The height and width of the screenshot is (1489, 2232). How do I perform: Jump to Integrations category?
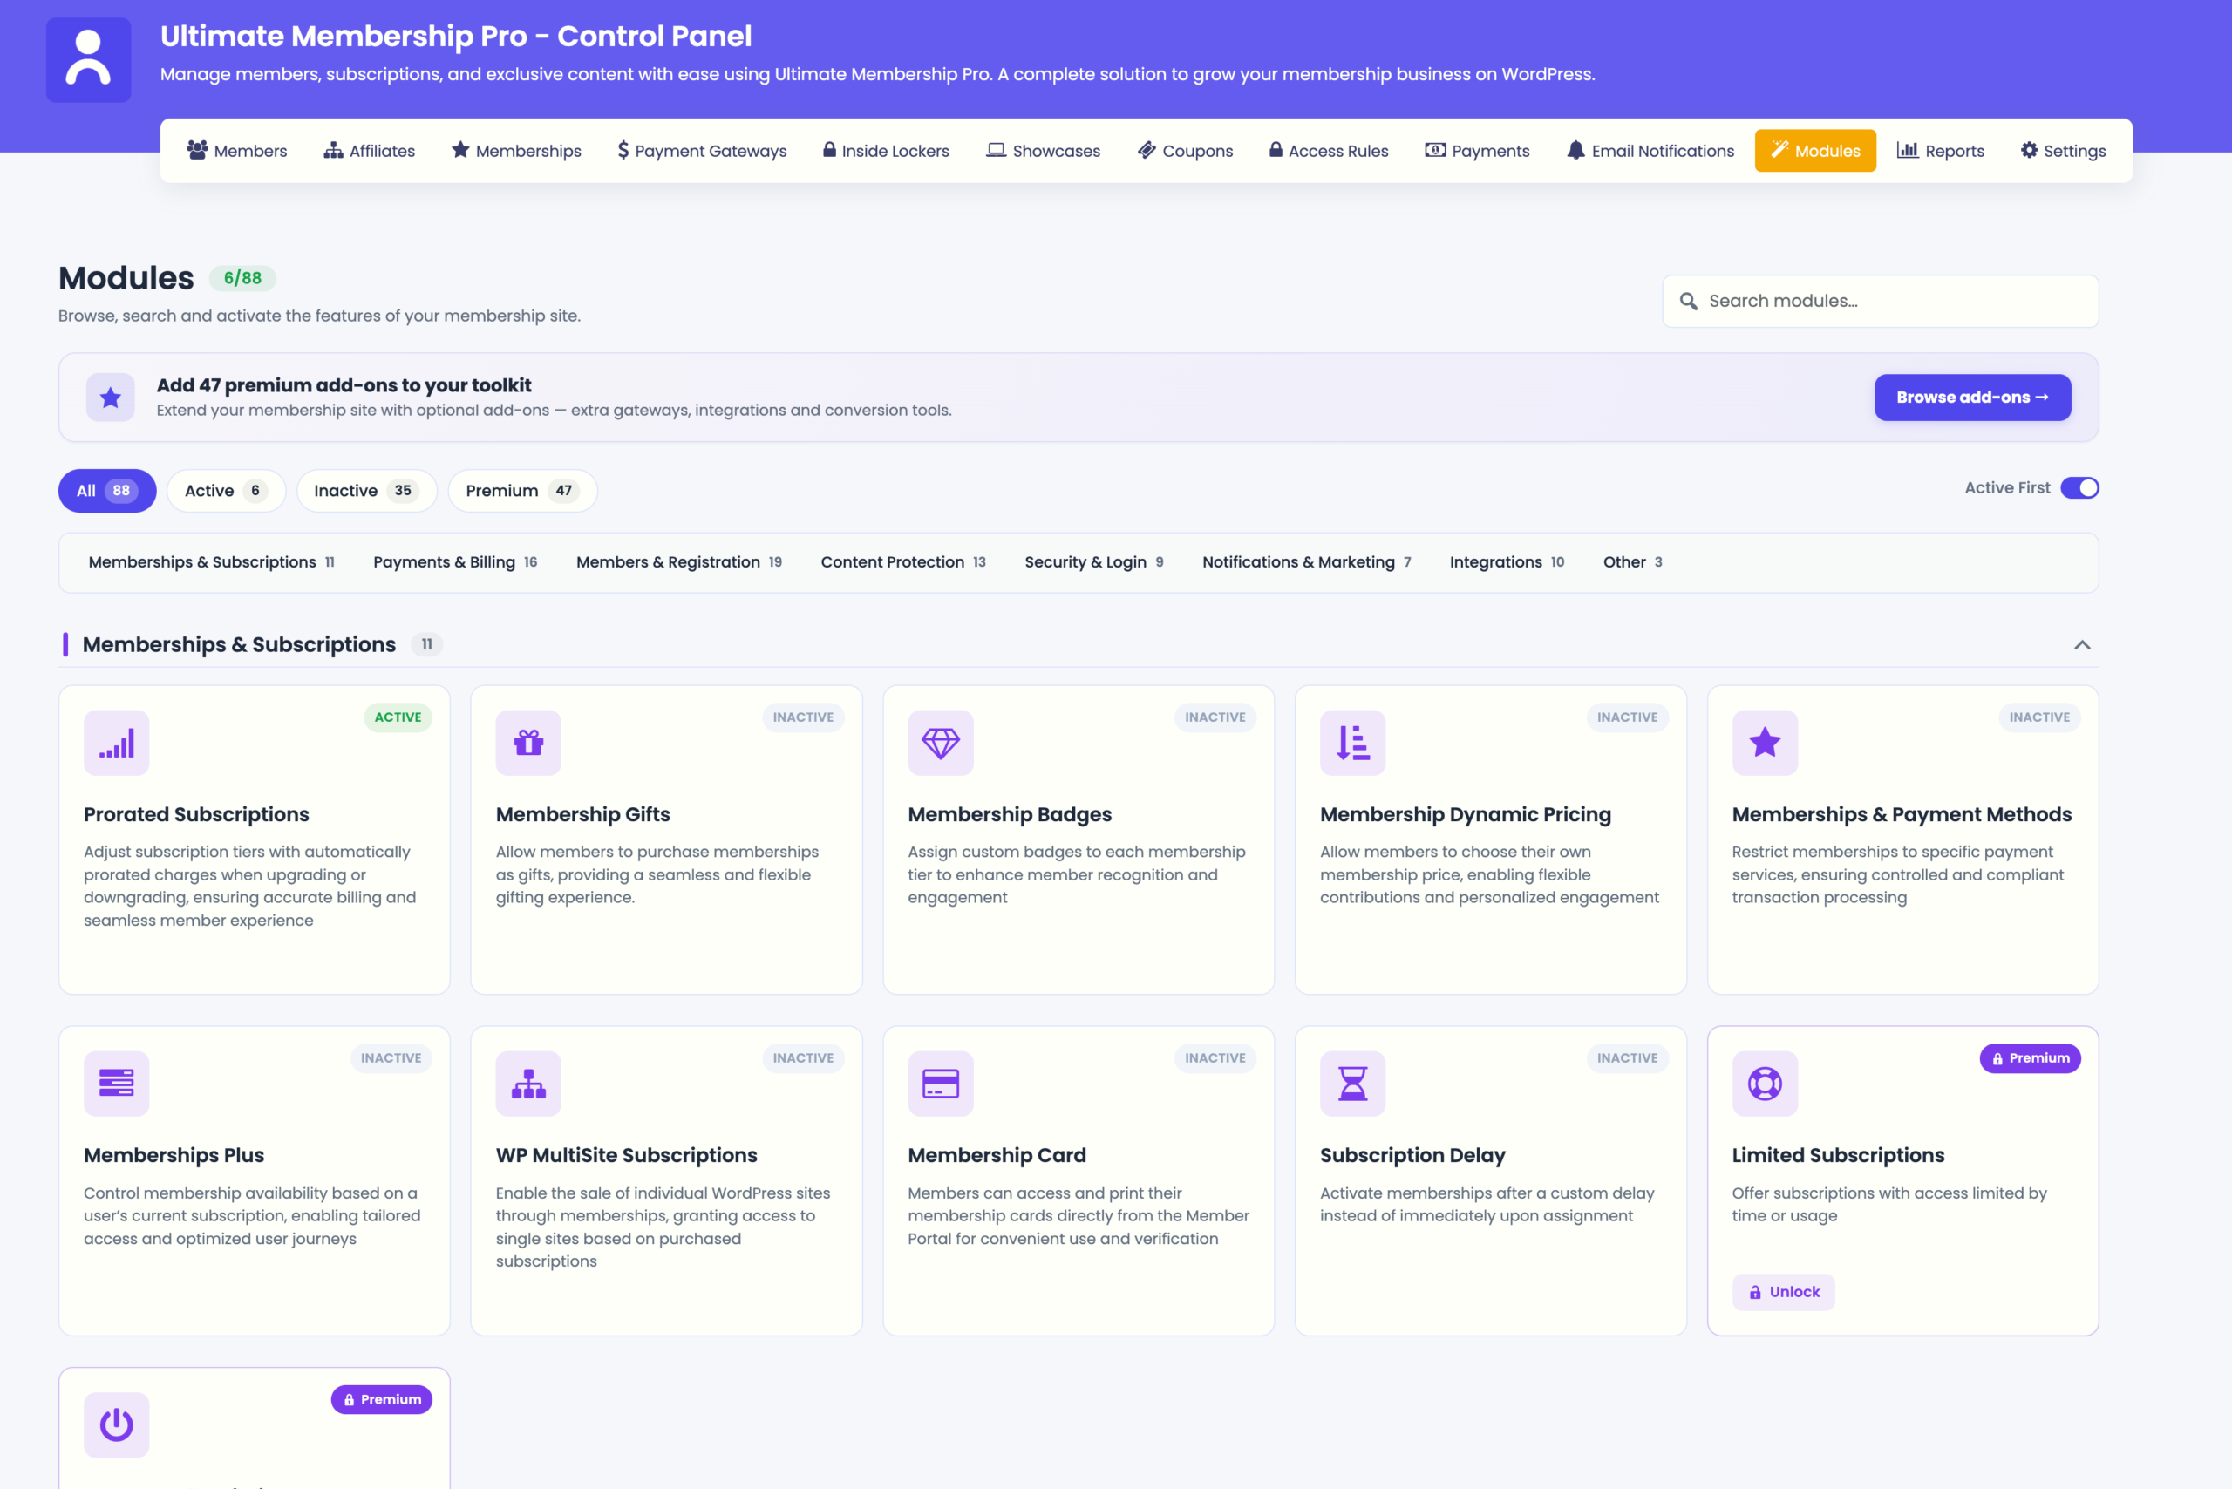click(1507, 562)
